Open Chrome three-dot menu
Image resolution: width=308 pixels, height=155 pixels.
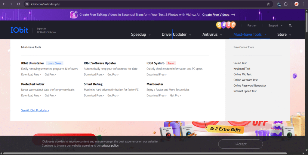click(303, 4)
